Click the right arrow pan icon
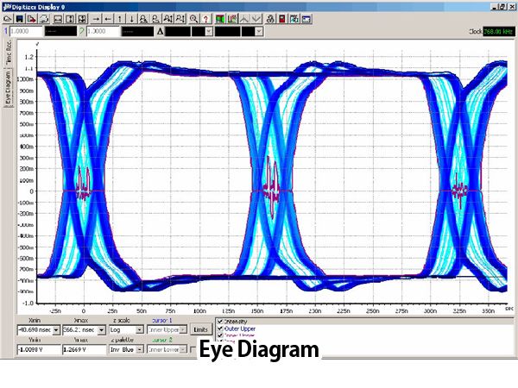The image size is (518, 388). point(96,17)
